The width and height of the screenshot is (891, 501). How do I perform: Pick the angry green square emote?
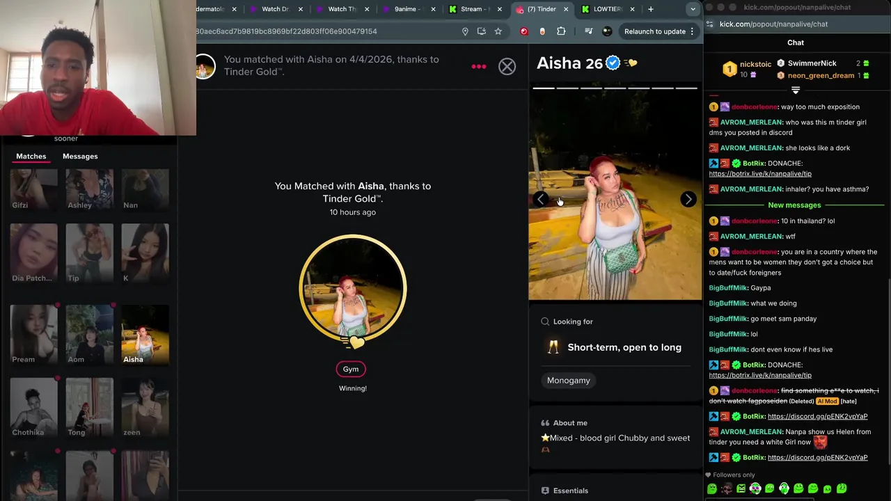741,489
